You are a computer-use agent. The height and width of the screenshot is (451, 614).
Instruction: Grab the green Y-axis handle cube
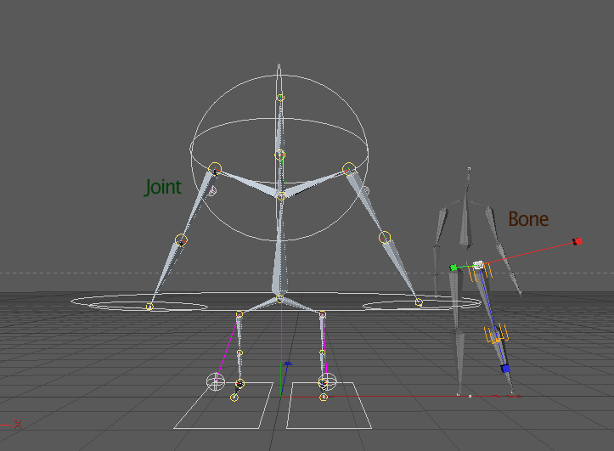[453, 268]
